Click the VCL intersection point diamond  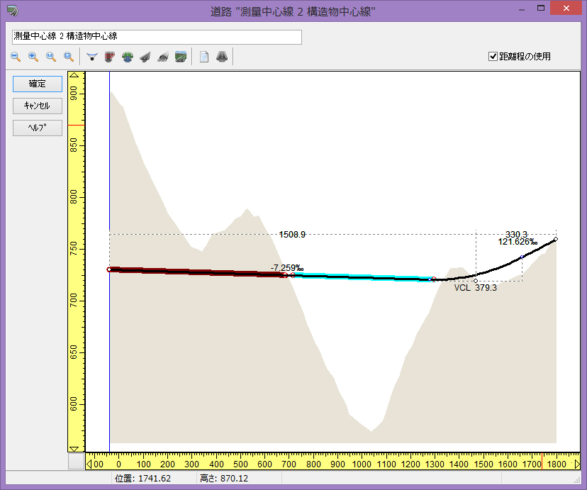pyautogui.click(x=476, y=281)
